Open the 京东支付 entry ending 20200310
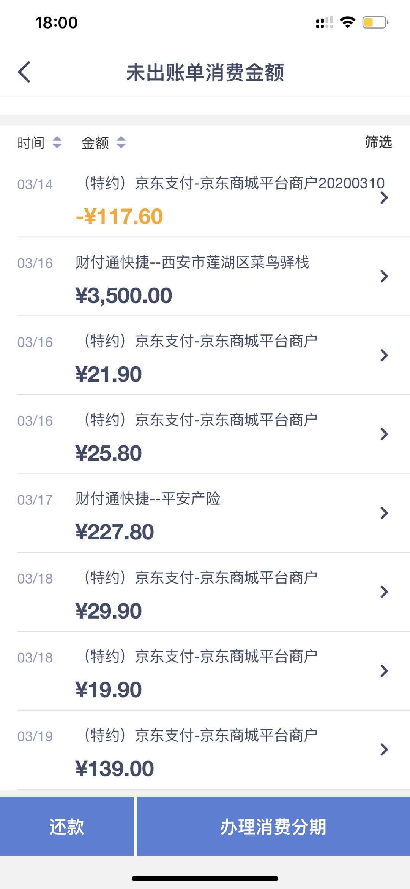Viewport: 410px width, 889px height. point(205,198)
